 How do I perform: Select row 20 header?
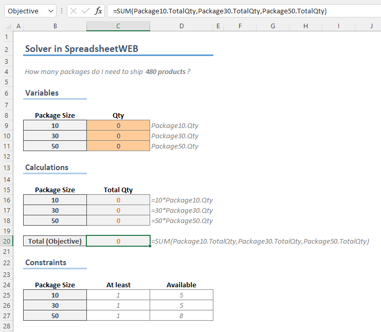tap(7, 241)
